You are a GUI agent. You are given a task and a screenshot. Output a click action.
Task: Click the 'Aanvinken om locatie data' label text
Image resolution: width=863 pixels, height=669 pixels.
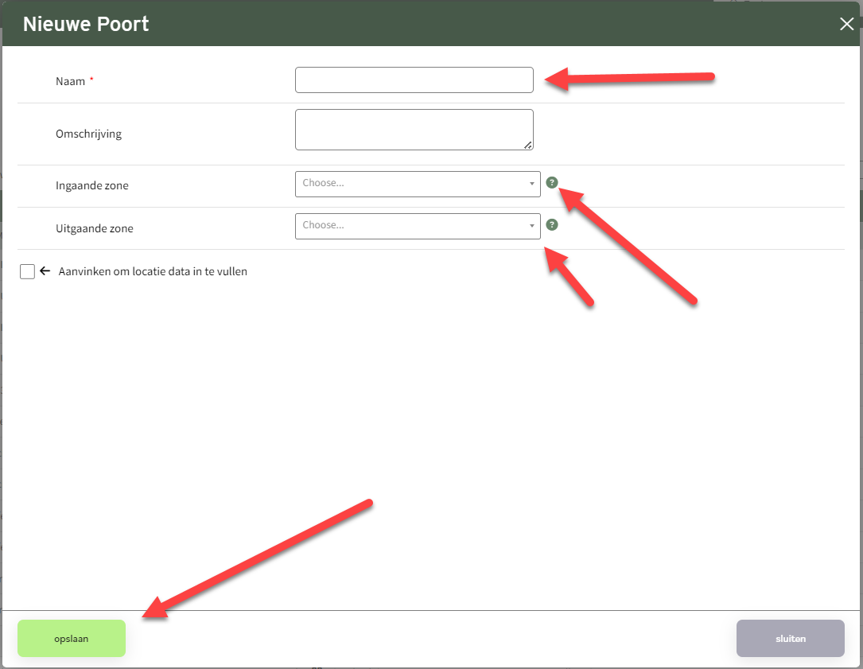click(153, 271)
